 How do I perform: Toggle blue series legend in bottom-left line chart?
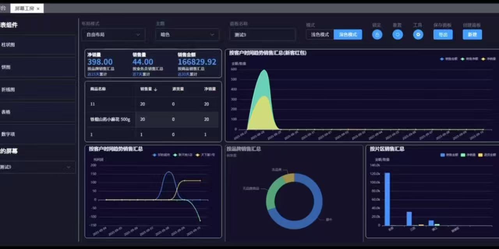[161, 155]
